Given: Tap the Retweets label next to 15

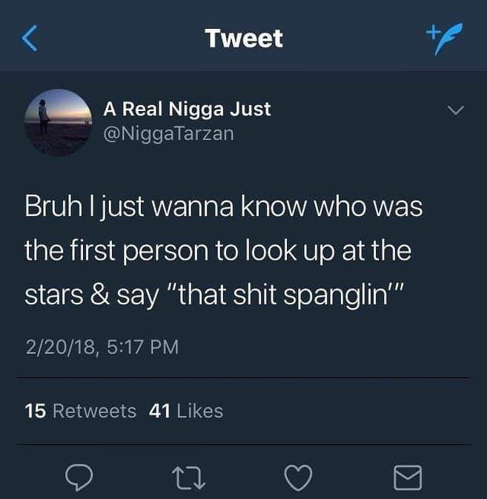Looking at the screenshot, I should point(95,411).
